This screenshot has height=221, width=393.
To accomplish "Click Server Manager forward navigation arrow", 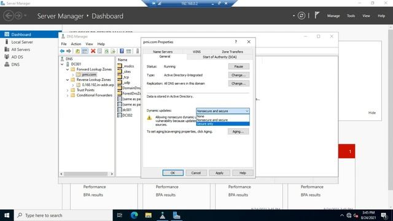I will point(18,16).
